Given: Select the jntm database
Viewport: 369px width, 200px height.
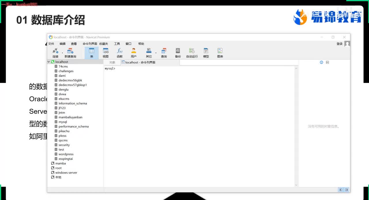Looking at the screenshot, I should pyautogui.click(x=62, y=113).
